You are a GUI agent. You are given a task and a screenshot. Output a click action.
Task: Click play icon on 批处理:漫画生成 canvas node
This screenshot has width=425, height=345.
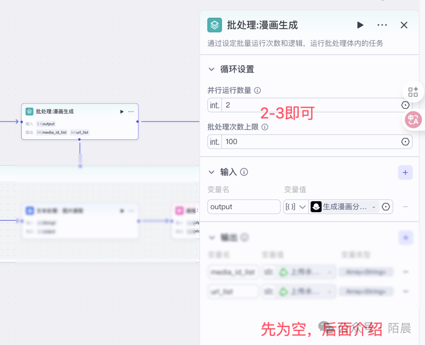pyautogui.click(x=122, y=112)
